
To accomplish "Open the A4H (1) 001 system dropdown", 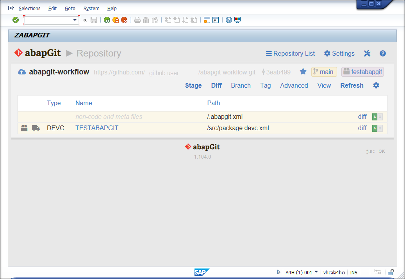I will point(302,272).
